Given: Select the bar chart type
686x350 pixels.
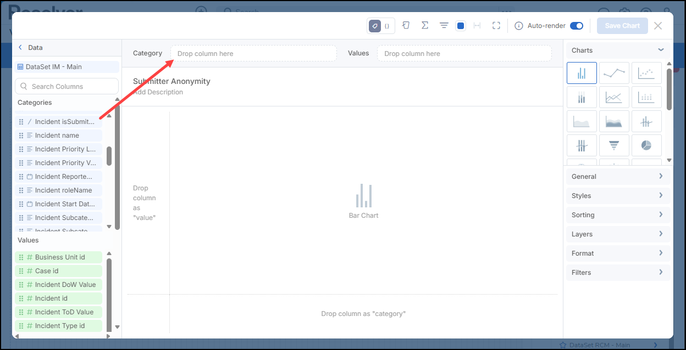Looking at the screenshot, I should (x=582, y=73).
